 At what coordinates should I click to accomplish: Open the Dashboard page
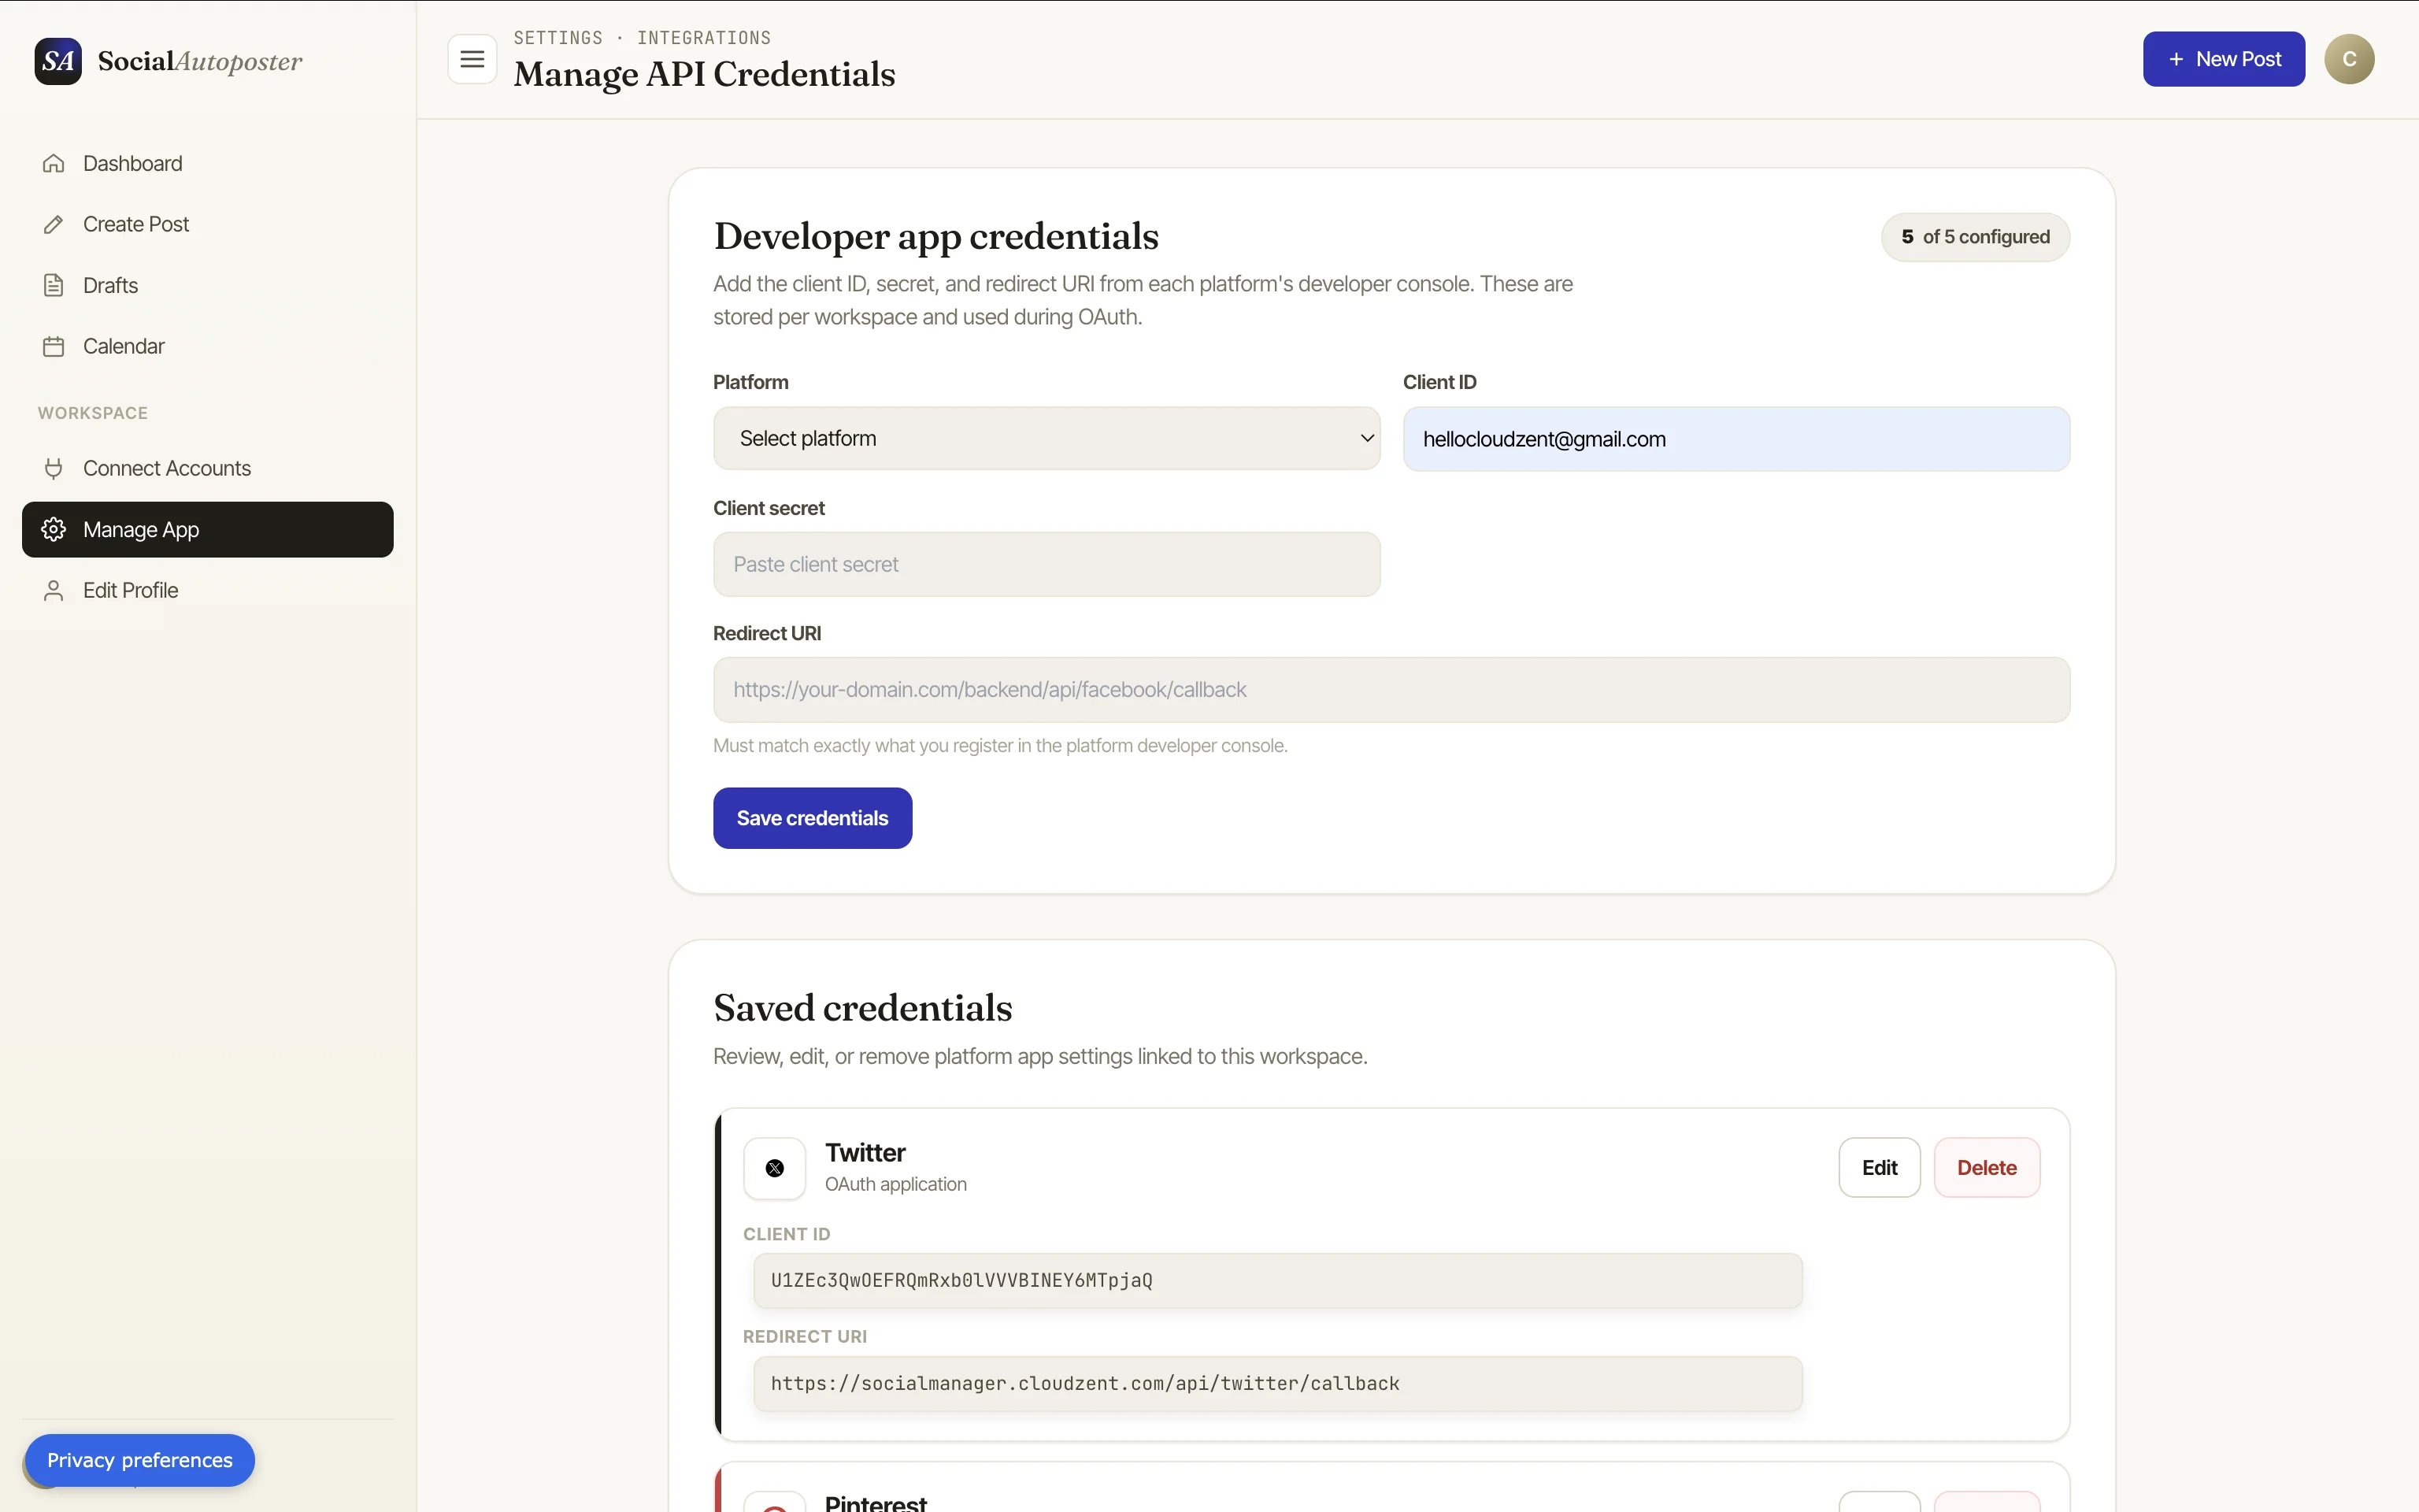(208, 163)
